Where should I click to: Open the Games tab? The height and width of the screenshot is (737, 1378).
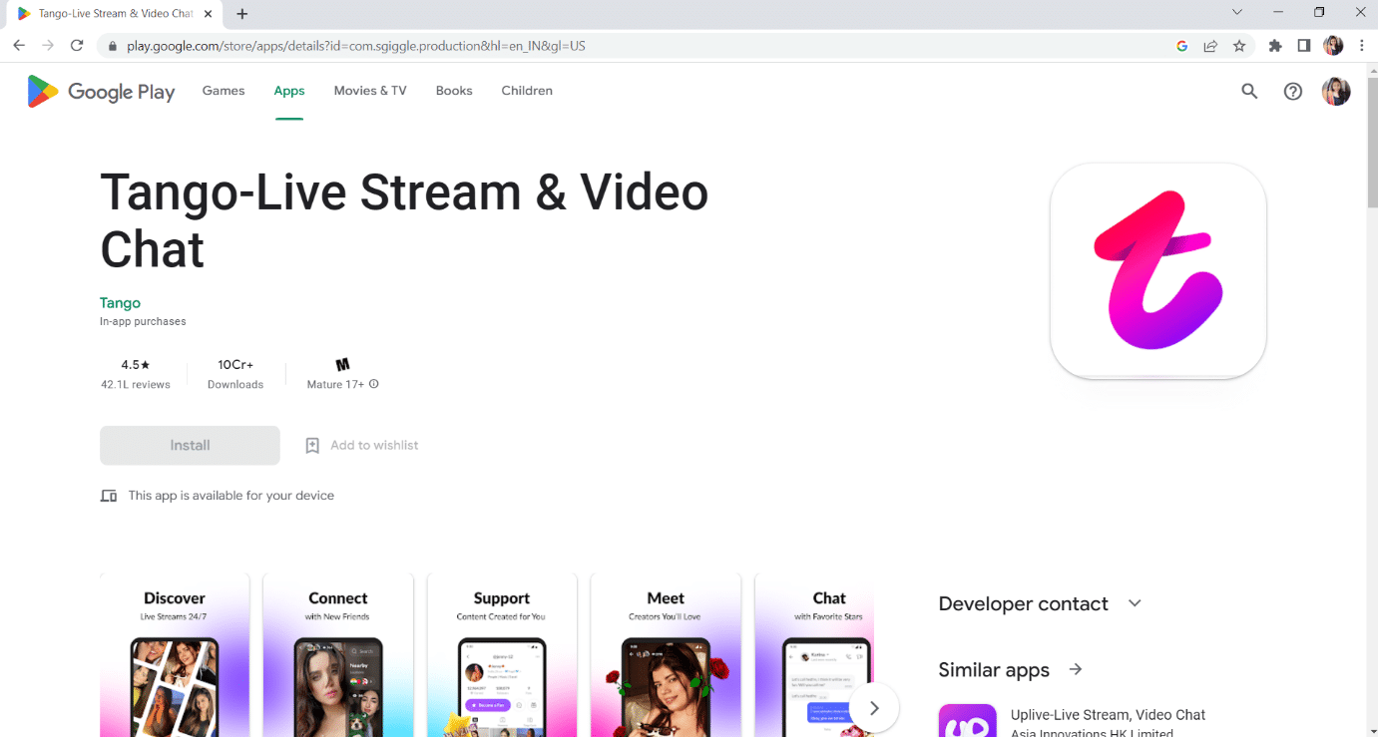coord(224,91)
